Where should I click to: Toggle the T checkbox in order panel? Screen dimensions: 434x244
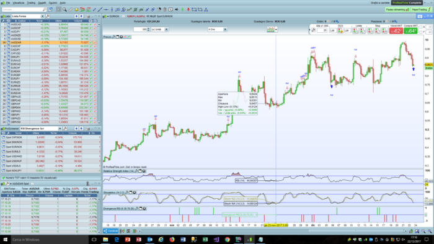click(x=421, y=32)
